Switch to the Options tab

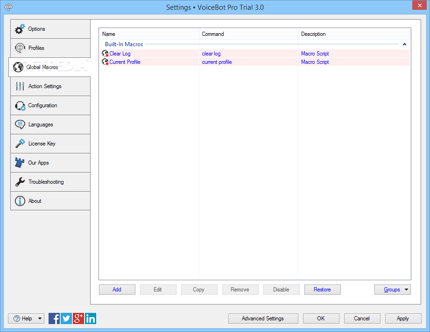(x=50, y=29)
